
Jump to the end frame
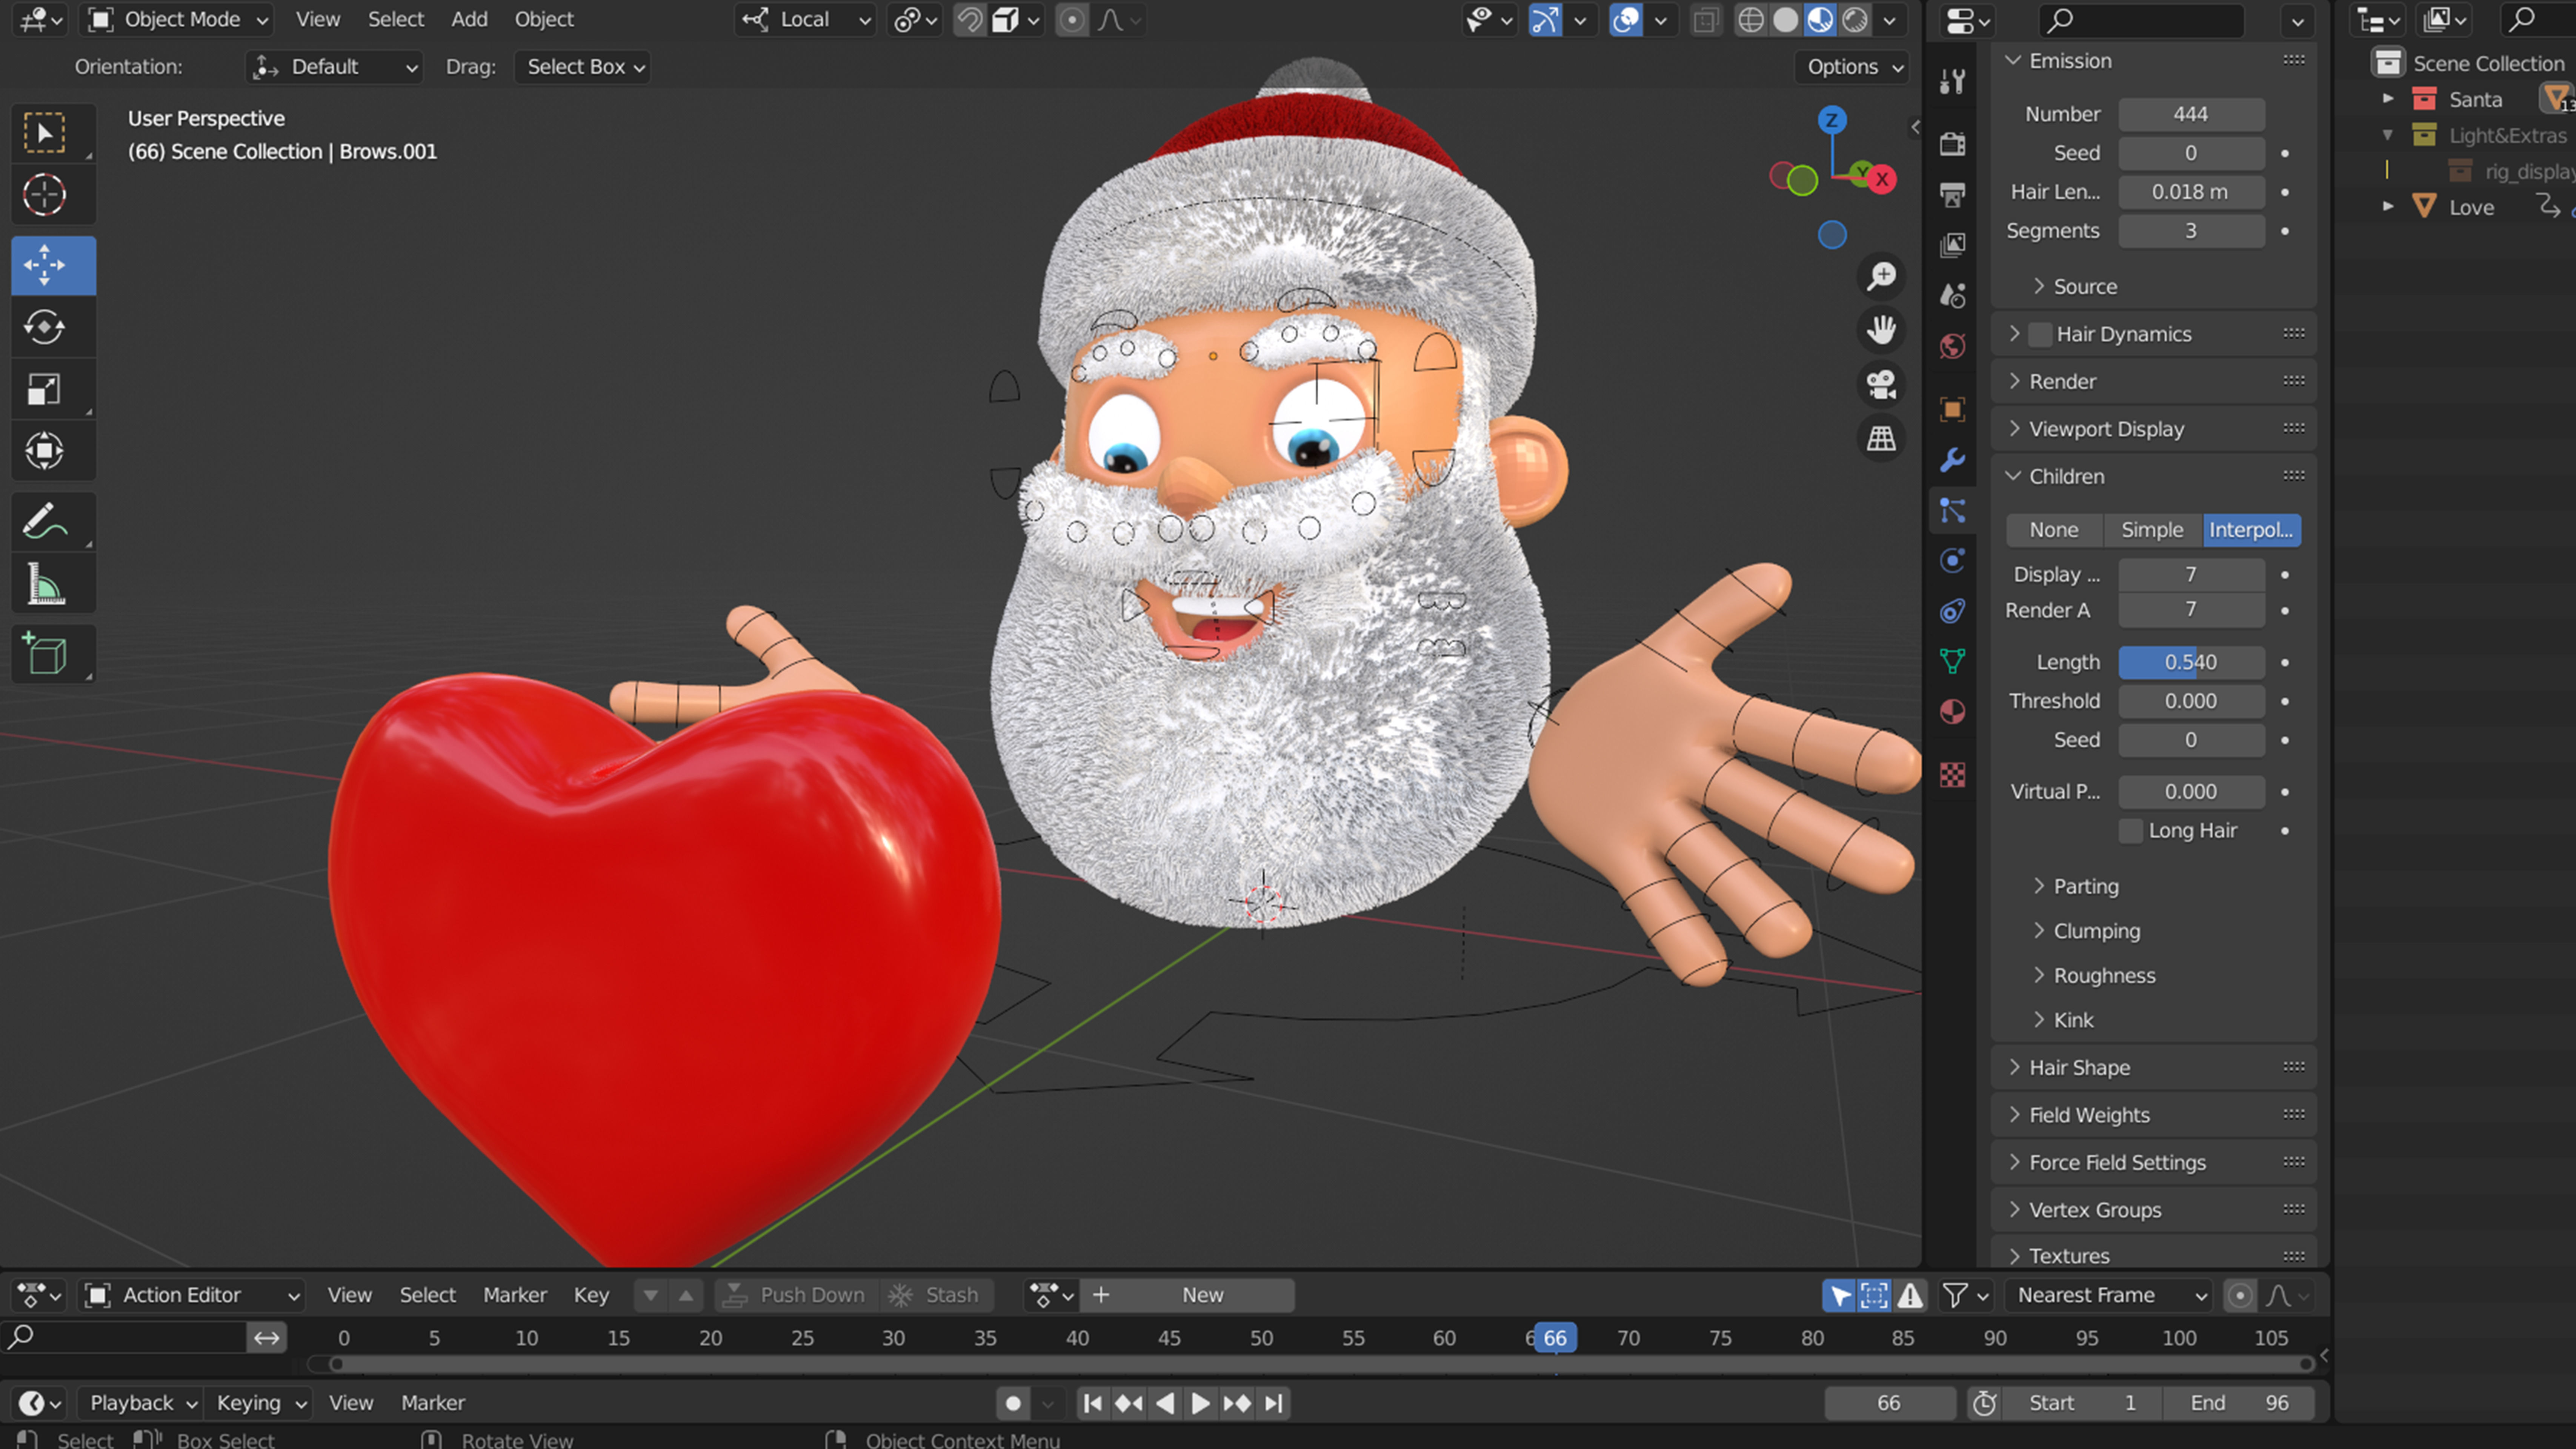point(1273,1404)
